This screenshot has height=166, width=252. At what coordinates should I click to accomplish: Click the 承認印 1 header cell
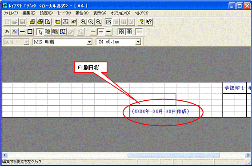tap(234, 88)
